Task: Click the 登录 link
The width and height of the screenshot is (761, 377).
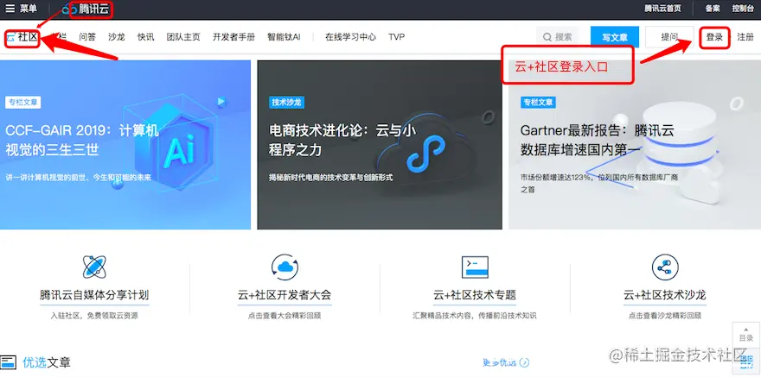Action: pyautogui.click(x=714, y=37)
